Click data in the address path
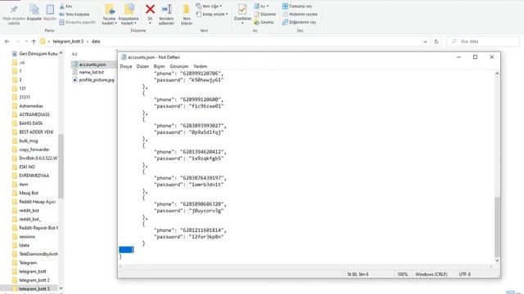The width and height of the screenshot is (524, 294). pyautogui.click(x=96, y=42)
